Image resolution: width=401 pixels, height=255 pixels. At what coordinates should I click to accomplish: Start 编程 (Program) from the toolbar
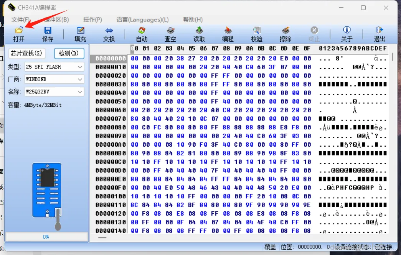click(228, 30)
